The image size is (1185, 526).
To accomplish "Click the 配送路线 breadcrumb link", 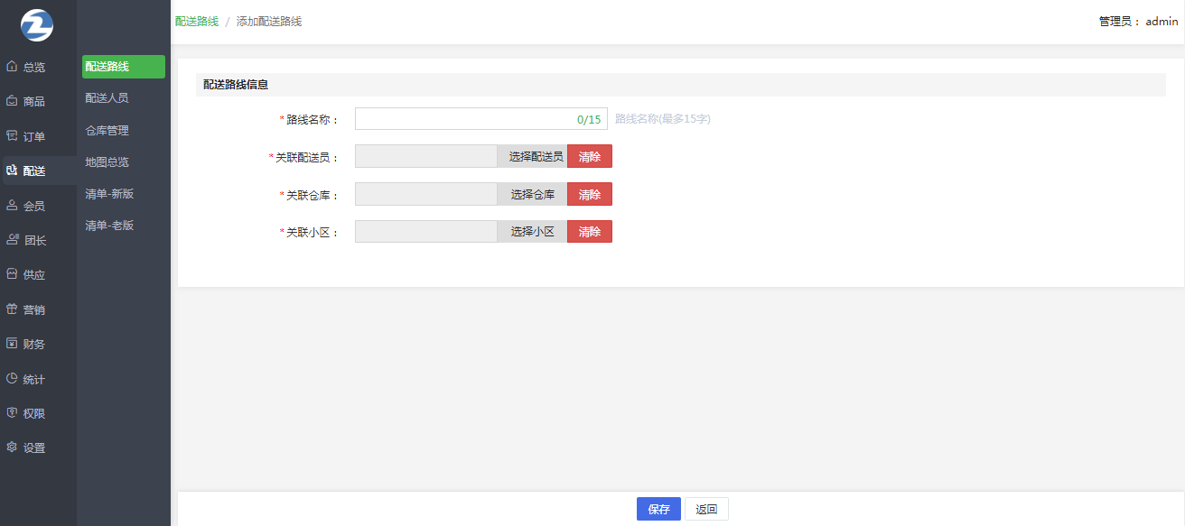I will (x=197, y=22).
